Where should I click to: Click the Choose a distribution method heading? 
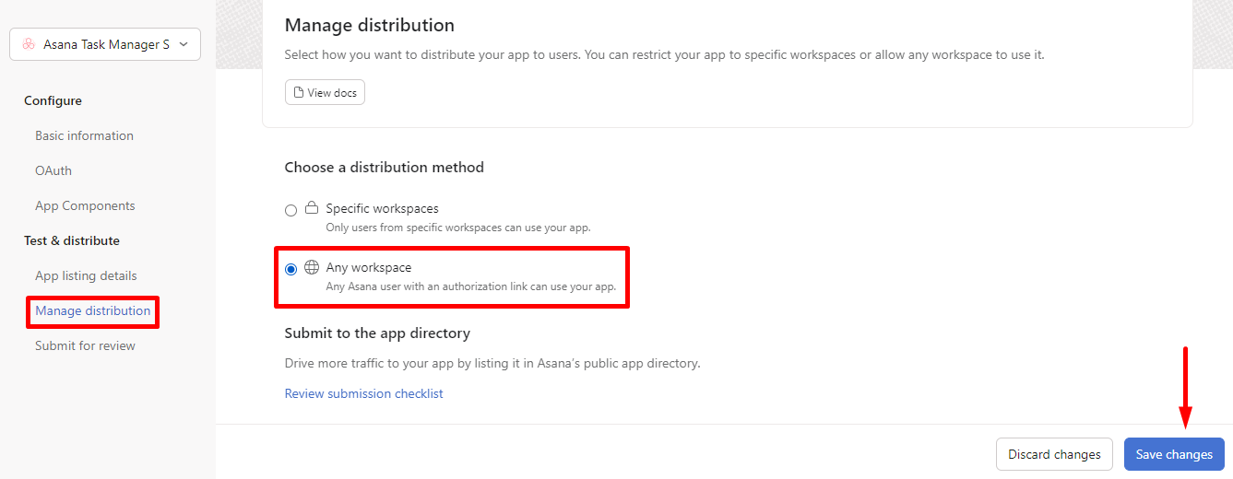tap(384, 167)
